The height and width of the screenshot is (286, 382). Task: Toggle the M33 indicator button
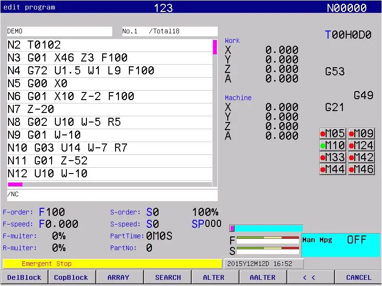tap(332, 157)
